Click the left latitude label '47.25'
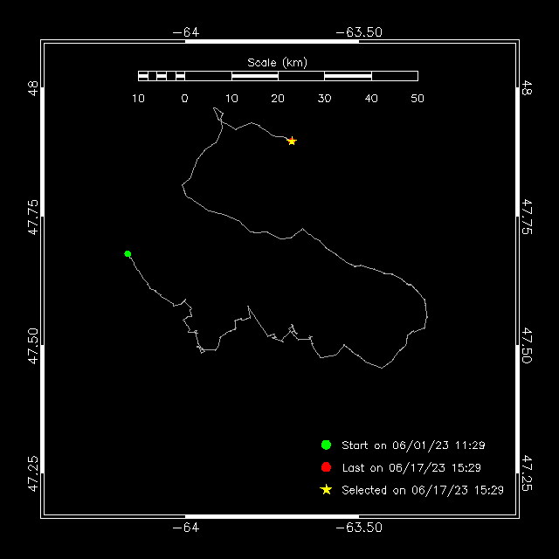Image resolution: width=559 pixels, height=559 pixels. click(33, 473)
